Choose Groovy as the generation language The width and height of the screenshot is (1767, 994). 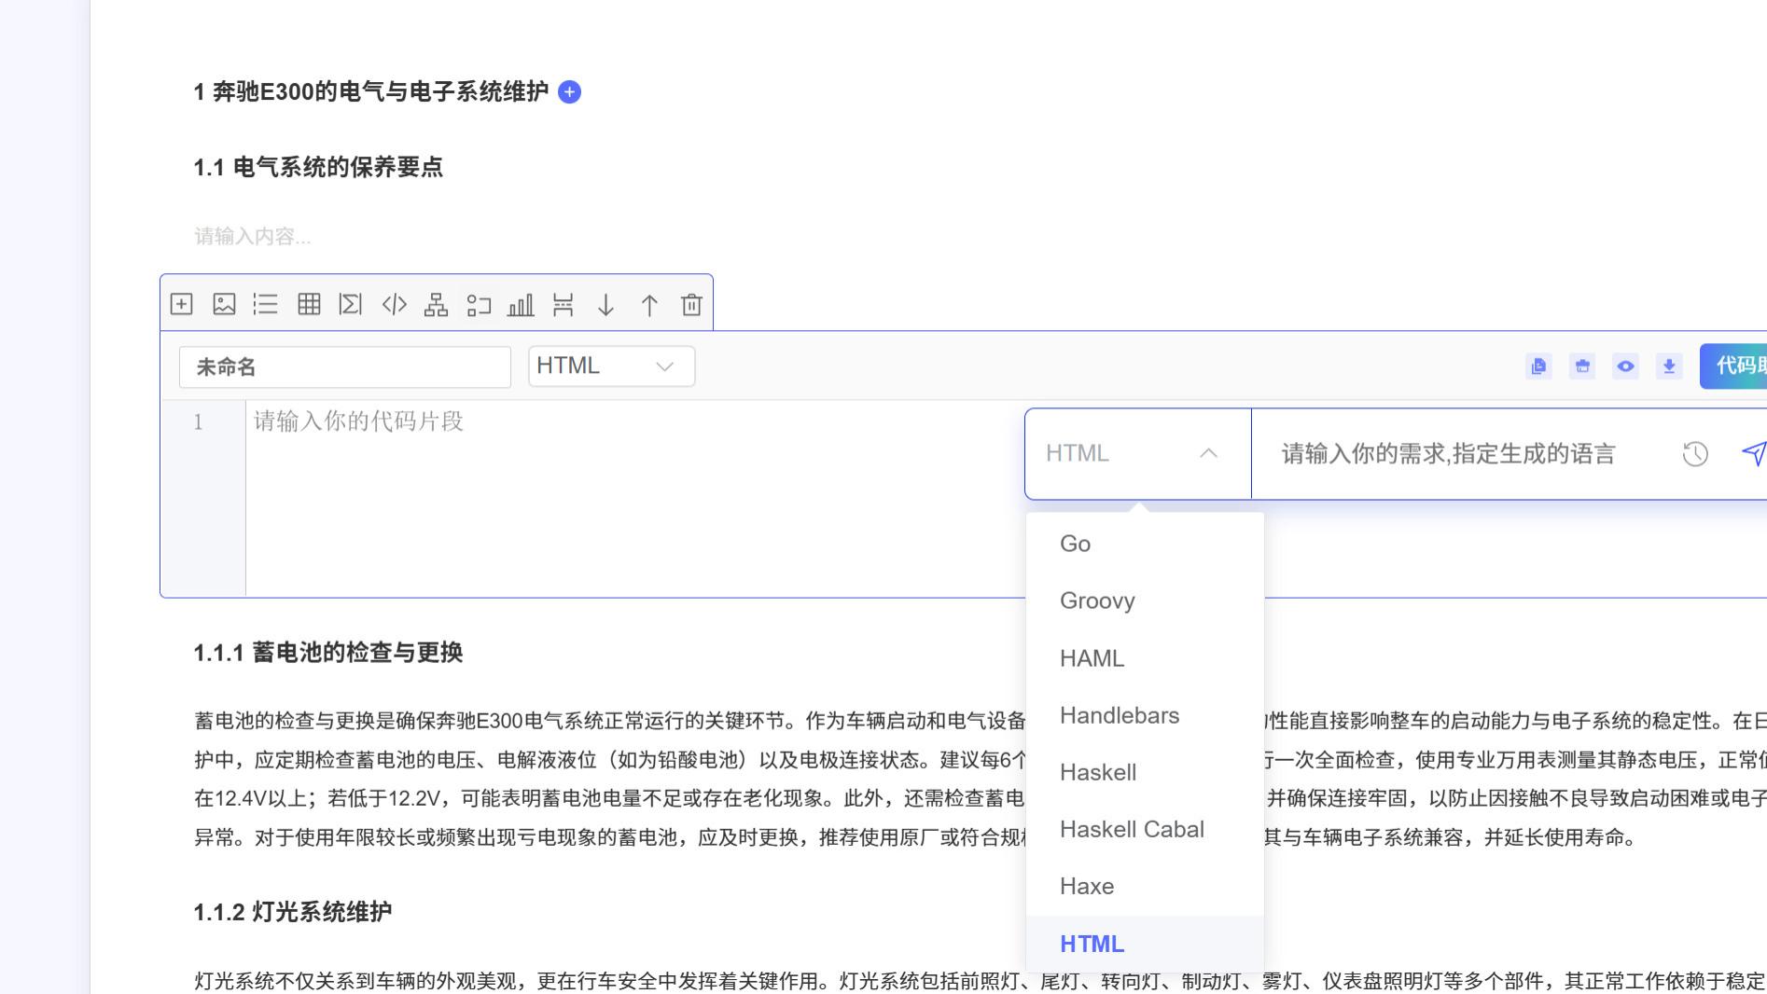[1097, 601]
